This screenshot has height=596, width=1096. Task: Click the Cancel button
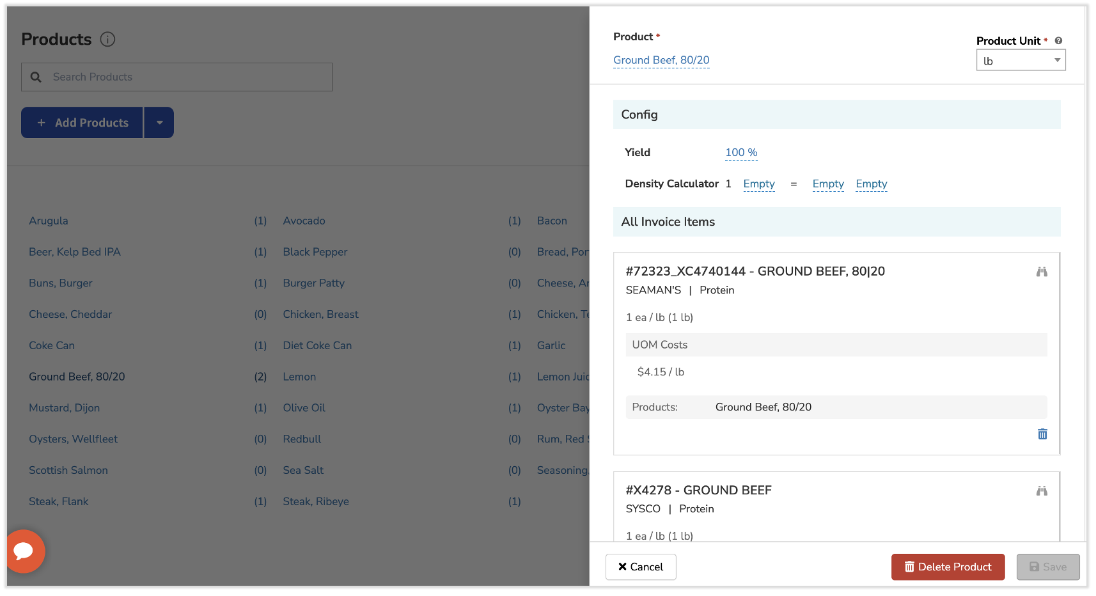[x=640, y=567]
